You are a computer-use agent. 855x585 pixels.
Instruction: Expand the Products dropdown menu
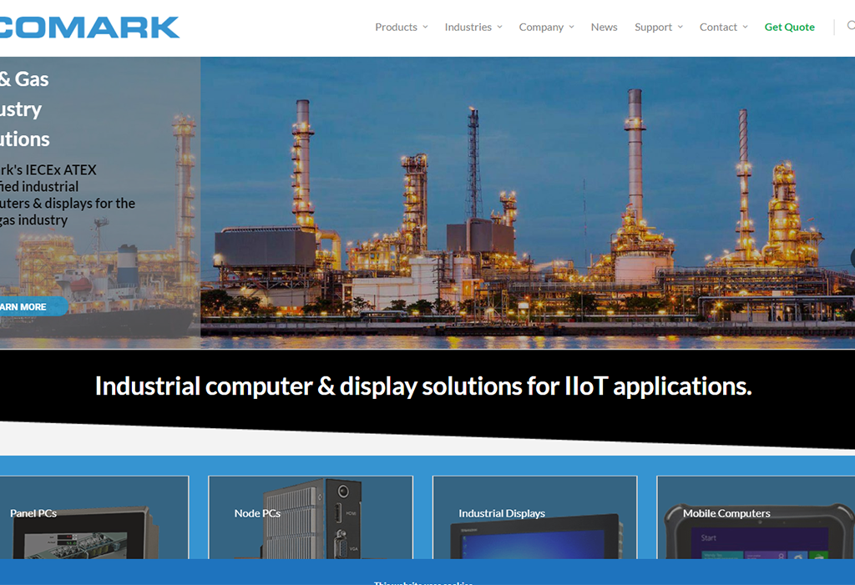pyautogui.click(x=401, y=27)
